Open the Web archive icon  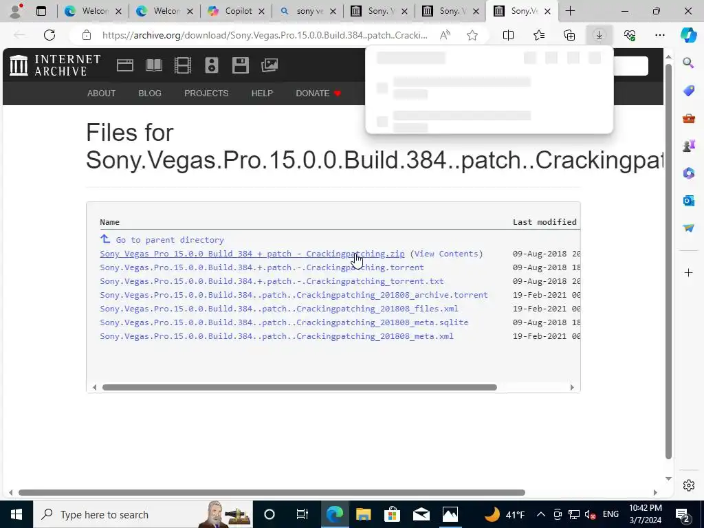pos(125,65)
